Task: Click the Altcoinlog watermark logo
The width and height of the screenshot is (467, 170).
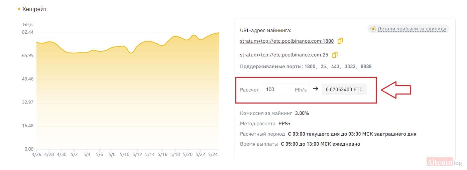Action: point(444,162)
